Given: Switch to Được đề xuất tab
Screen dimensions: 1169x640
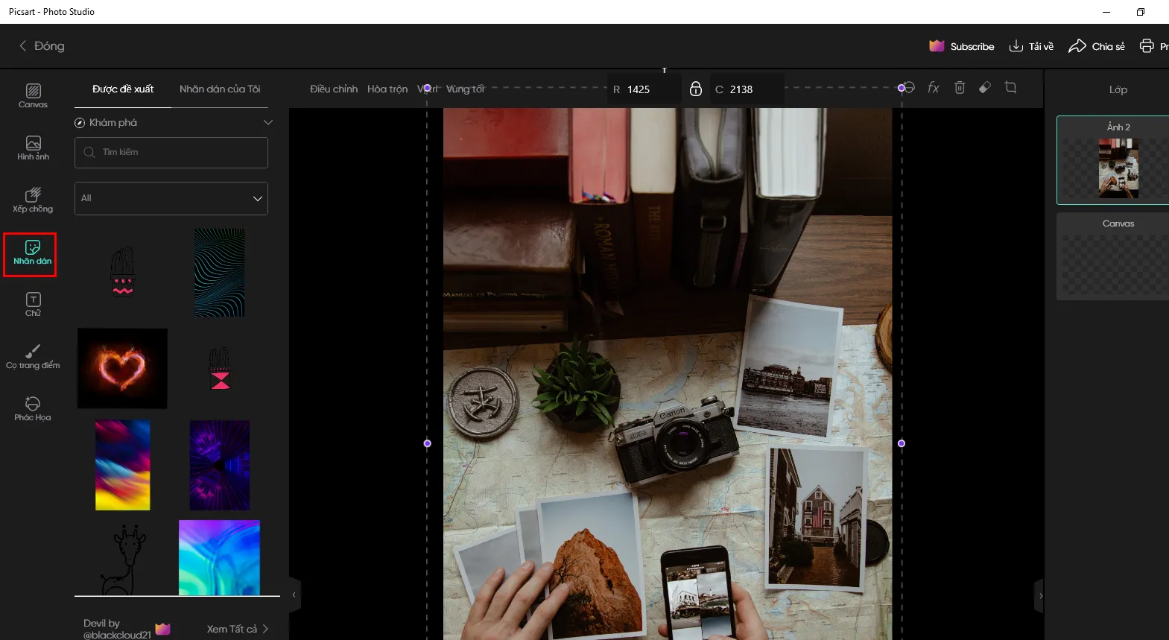Looking at the screenshot, I should point(123,89).
